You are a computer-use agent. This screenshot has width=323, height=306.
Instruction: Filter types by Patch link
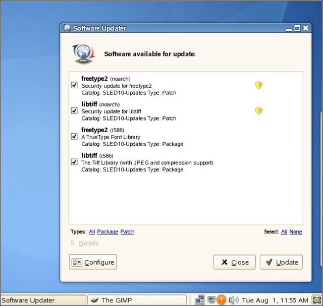pos(127,232)
